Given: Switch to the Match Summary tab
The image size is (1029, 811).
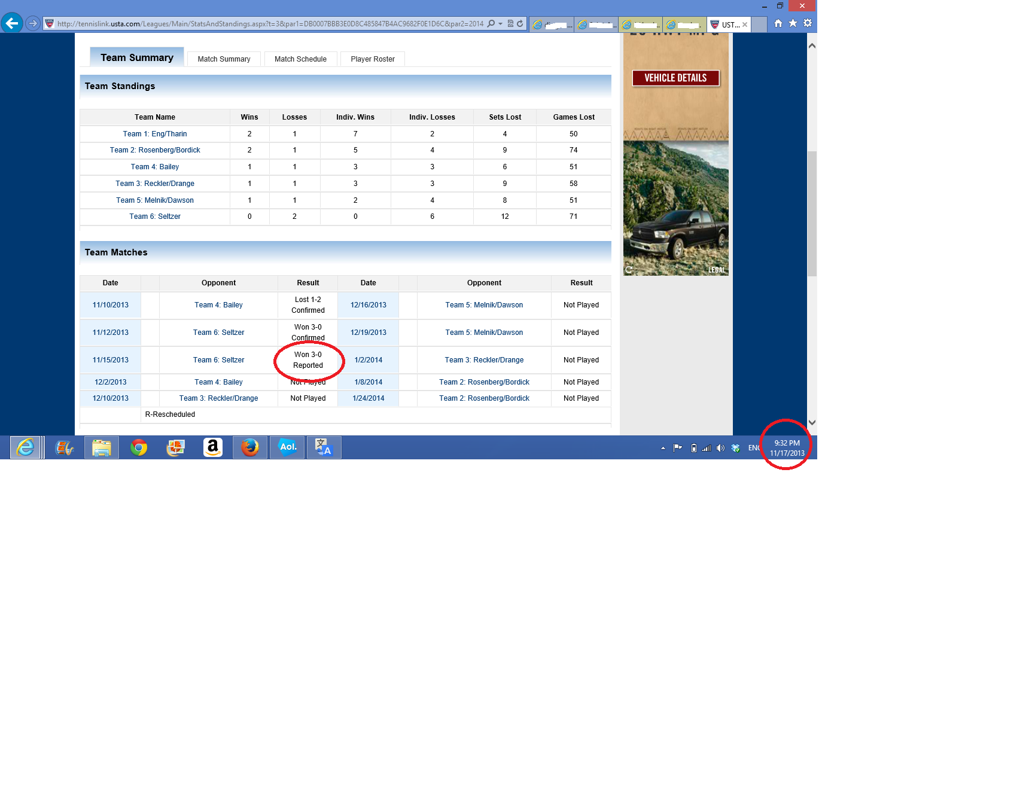Looking at the screenshot, I should pyautogui.click(x=224, y=59).
